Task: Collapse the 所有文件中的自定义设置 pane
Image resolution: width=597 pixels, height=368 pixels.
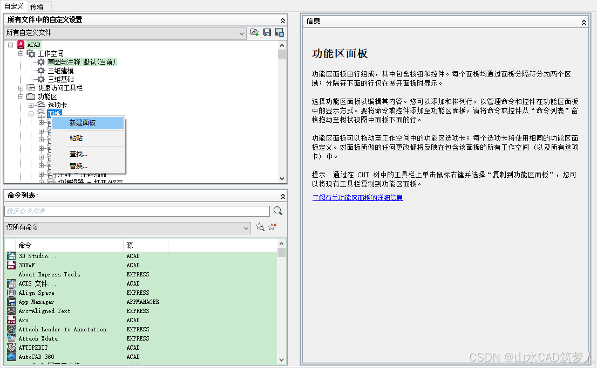Action: click(282, 20)
